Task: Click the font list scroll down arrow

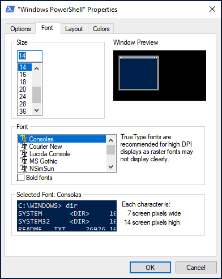Action: coord(111,167)
